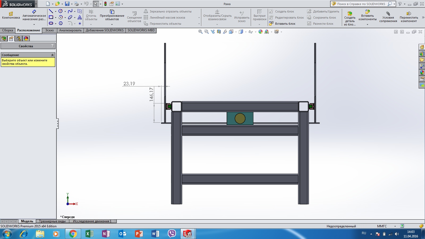Select the Corner Rectangle sketch tool

pos(51,17)
